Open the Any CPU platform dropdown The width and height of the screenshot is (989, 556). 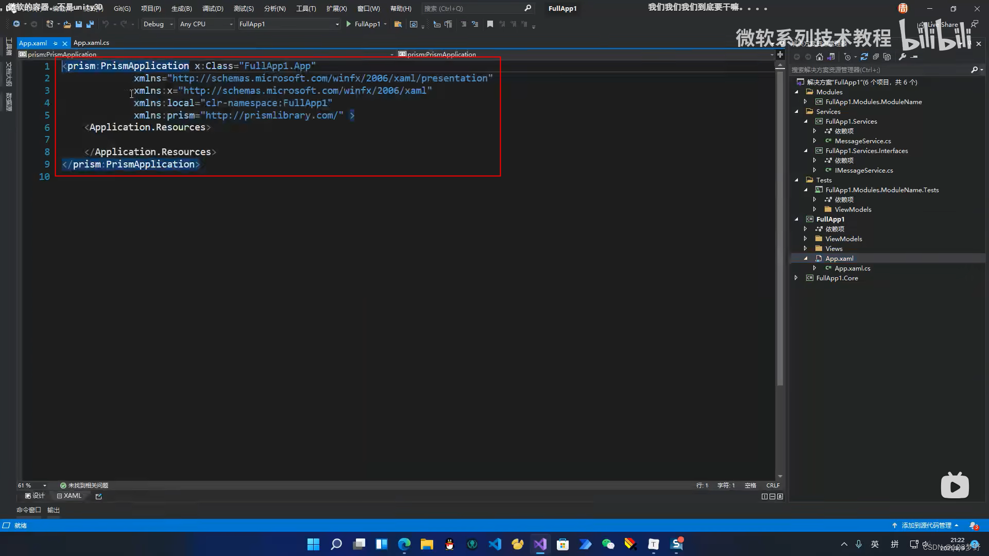206,24
